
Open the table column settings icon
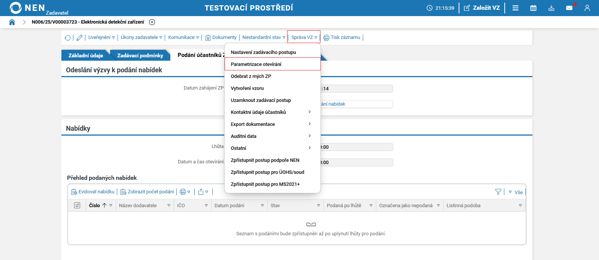click(77, 205)
